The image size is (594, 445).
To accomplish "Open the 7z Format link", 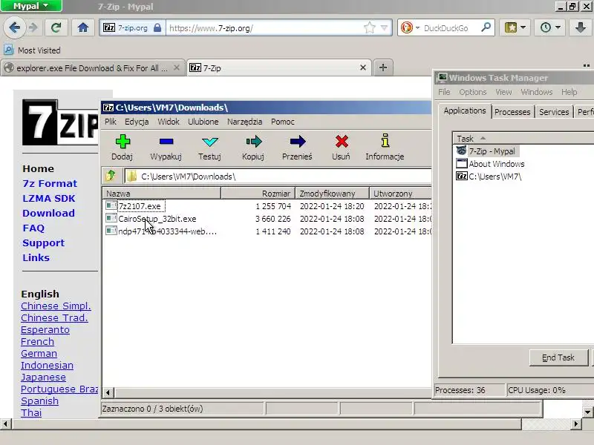I will [50, 183].
